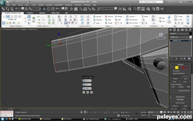
Task: Select red Polygon icon in Selection rollout
Action: [183, 67]
